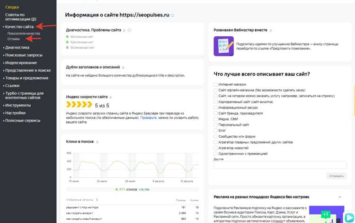Viewport: 355px width, 223px height.
Task: Check the Сайт офлайн-магазина option
Action: [x=215, y=90]
